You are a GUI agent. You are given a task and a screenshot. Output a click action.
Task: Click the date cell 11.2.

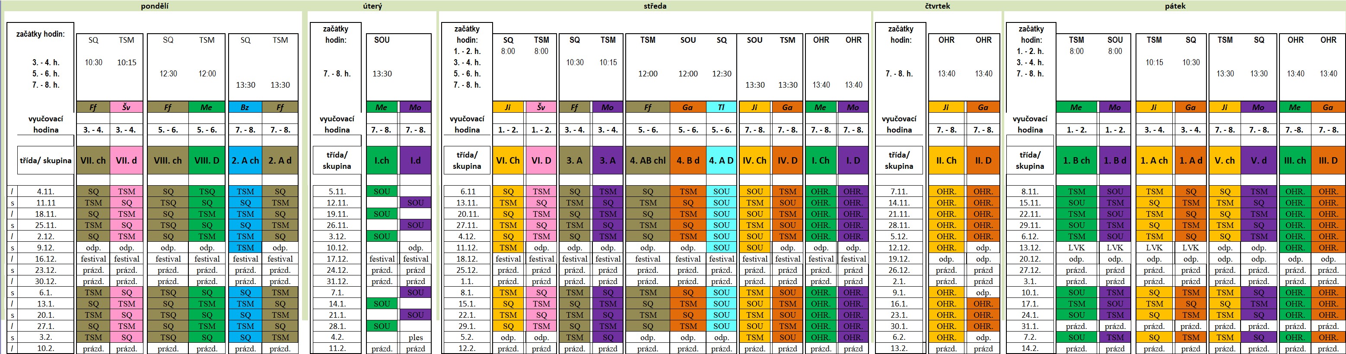[x=337, y=348]
